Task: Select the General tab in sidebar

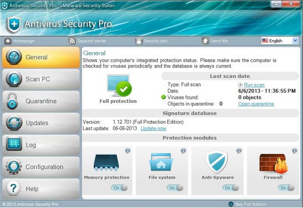Action: pos(41,57)
